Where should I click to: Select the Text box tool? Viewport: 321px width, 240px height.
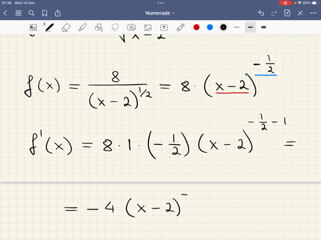click(164, 27)
